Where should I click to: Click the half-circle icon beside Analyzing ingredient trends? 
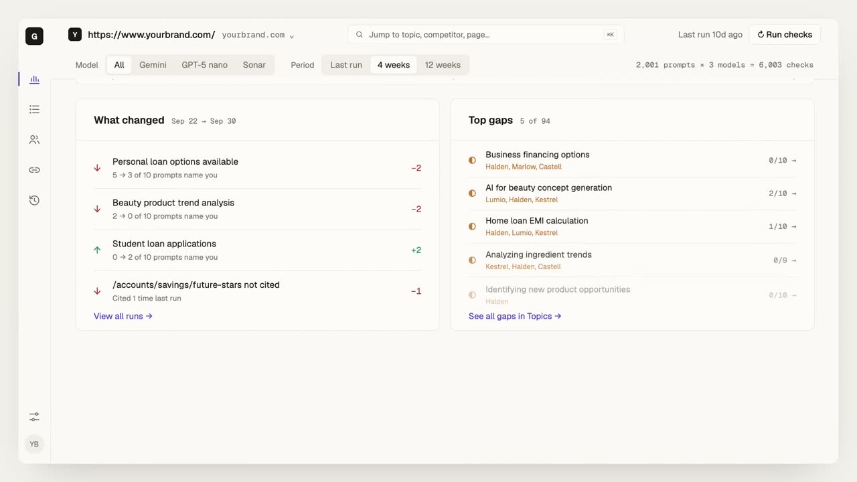(x=472, y=260)
